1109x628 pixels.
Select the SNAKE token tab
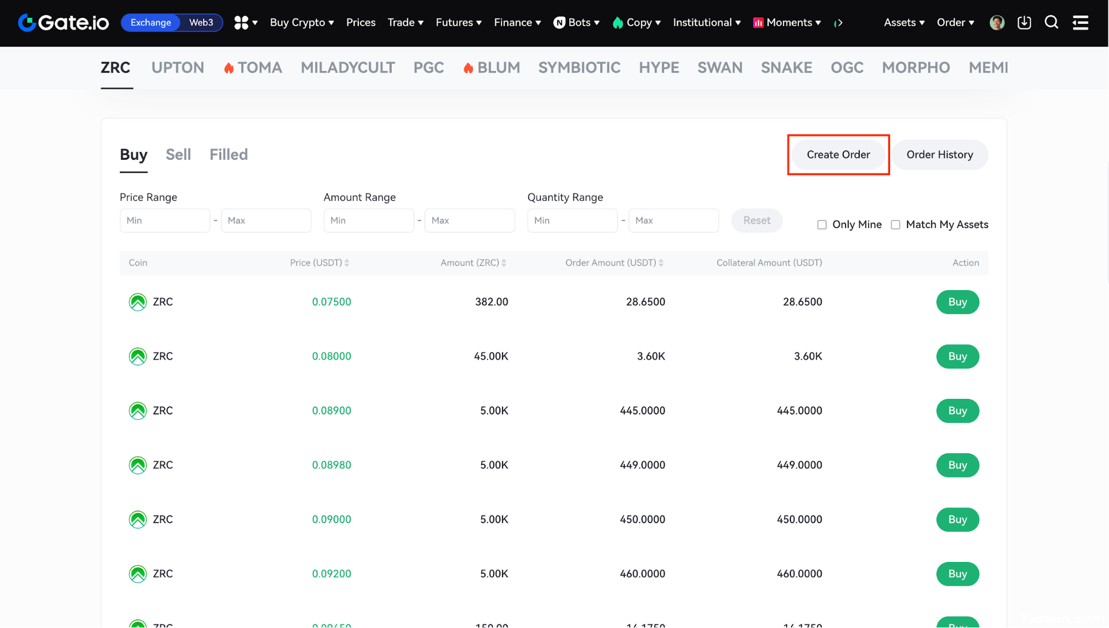(786, 68)
